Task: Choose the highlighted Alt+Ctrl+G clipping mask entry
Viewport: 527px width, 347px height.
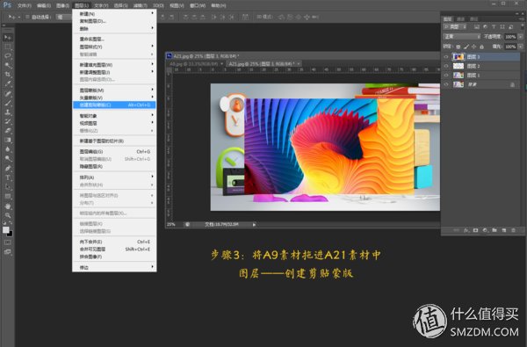Action: click(114, 105)
